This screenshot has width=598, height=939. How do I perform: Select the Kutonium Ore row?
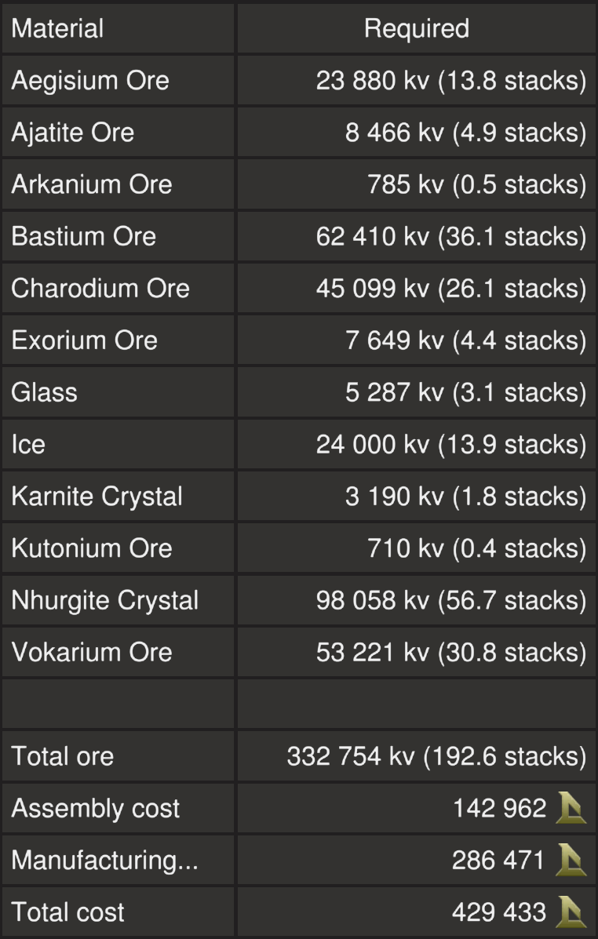(x=91, y=548)
